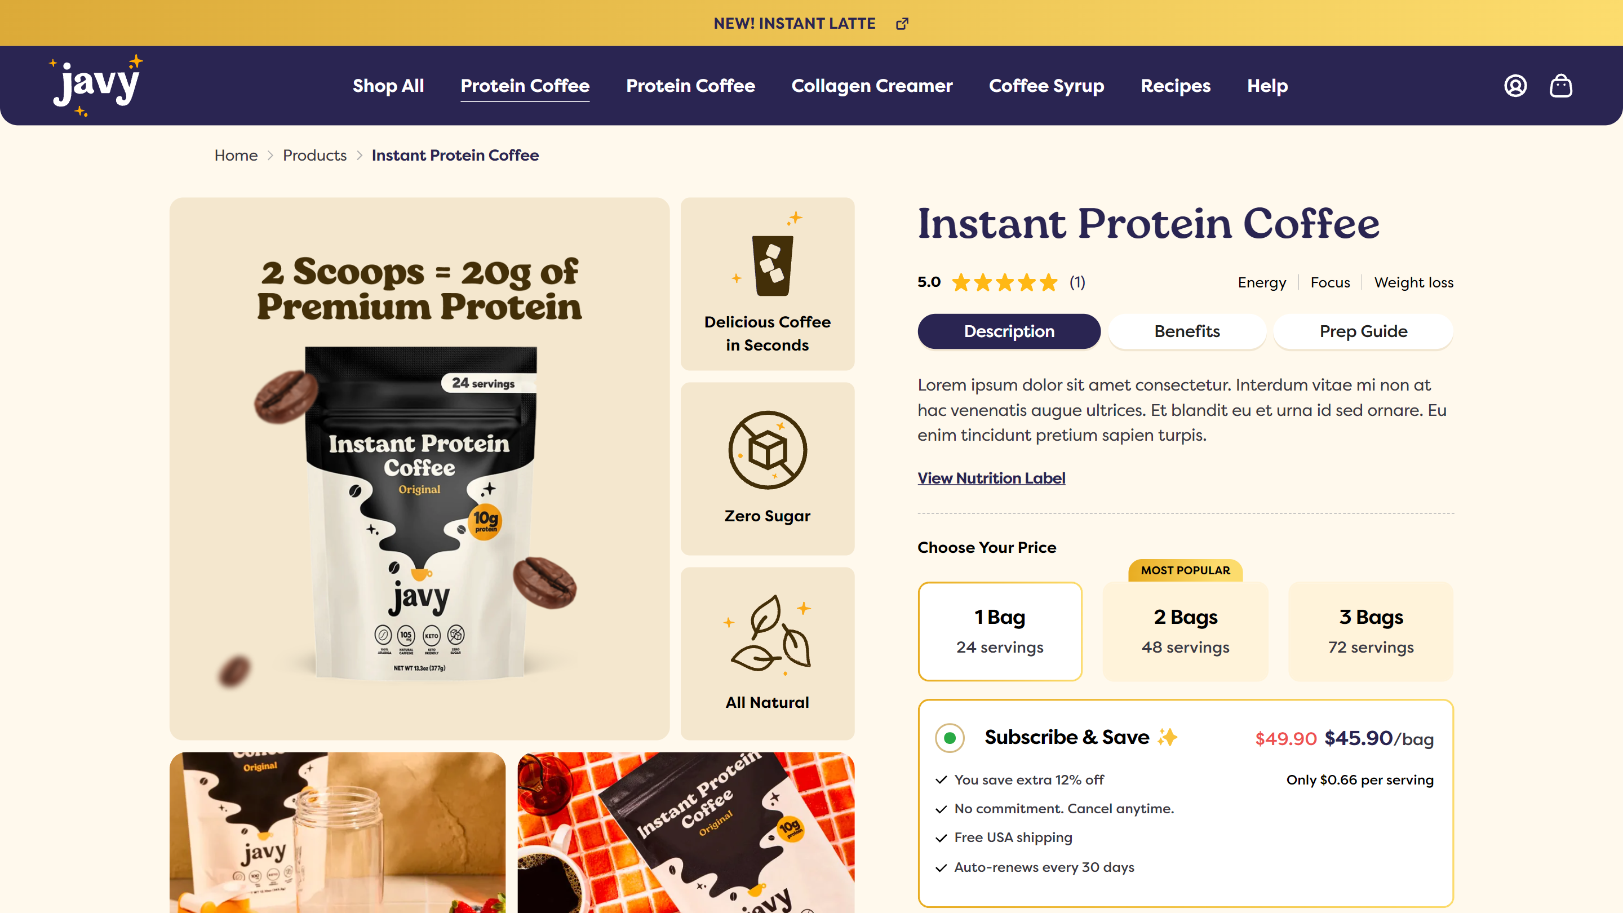Open the red tile product photo thumbnail
Screen dimensions: 1623x913
pyautogui.click(x=685, y=832)
